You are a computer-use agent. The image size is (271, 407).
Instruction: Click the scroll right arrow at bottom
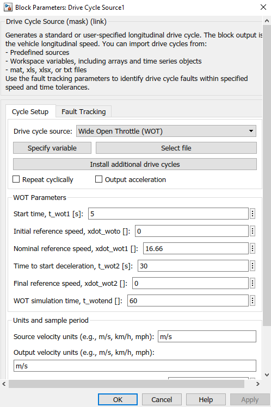258,384
